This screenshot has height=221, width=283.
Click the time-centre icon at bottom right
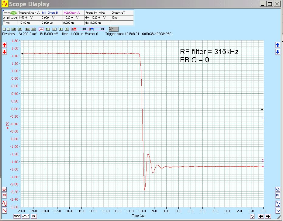tap(252, 216)
